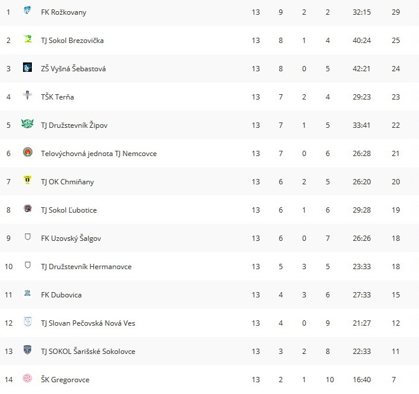Click the TJ OK Chmiňany yellow badge
The height and width of the screenshot is (394, 419).
[x=27, y=180]
